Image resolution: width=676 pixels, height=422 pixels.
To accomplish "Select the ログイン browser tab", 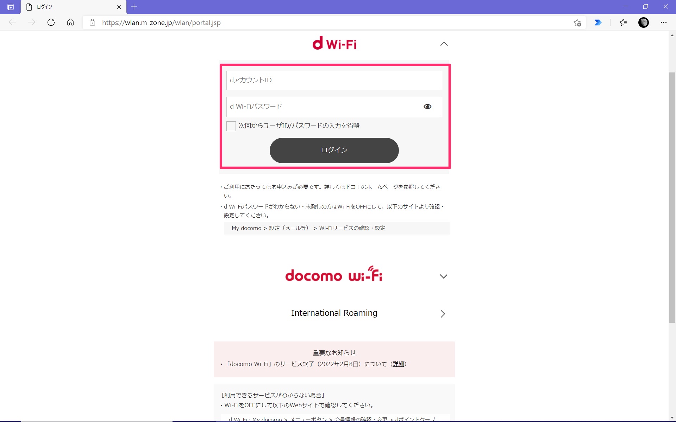I will pyautogui.click(x=74, y=7).
